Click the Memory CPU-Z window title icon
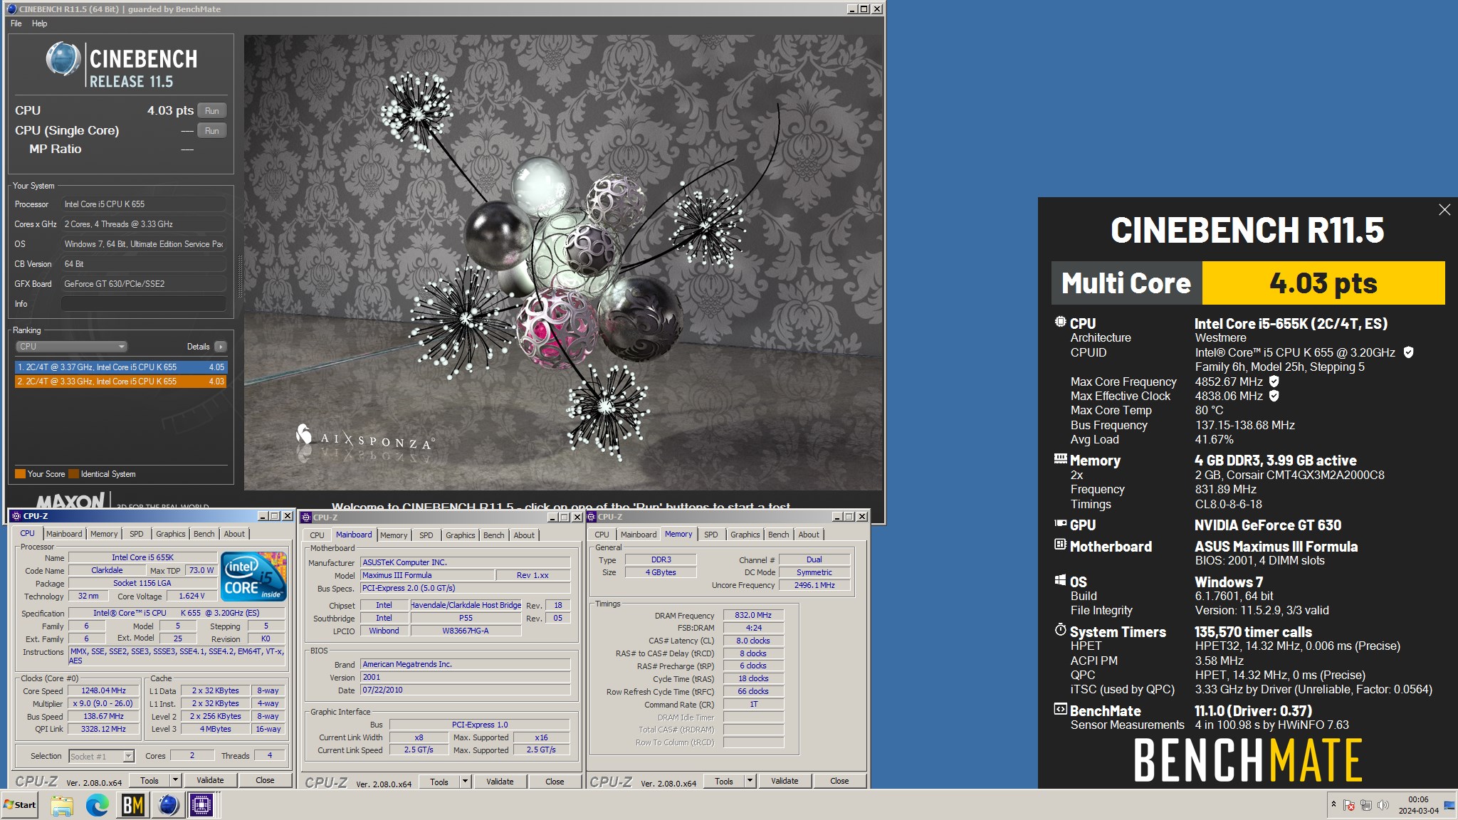The image size is (1458, 820). tap(592, 517)
